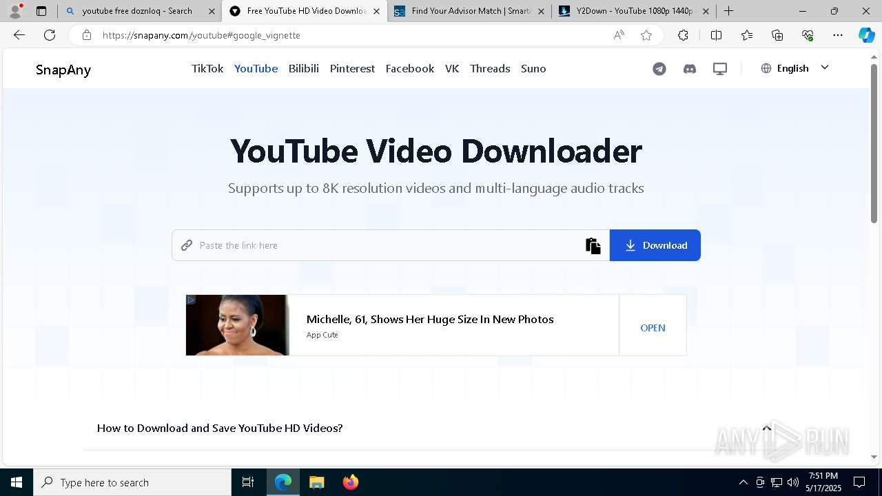Open the browser Extensions icon
The image size is (882, 496).
pos(683,35)
